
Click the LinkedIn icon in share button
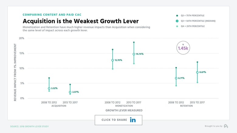pos(133,120)
